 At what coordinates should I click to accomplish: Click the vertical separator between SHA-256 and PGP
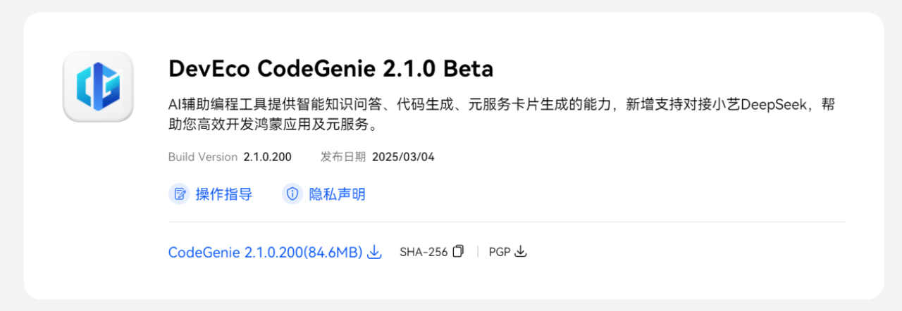pos(477,252)
